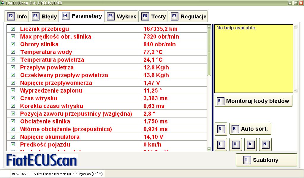
Task: Click the FiatECUScan logo
Action: [x=42, y=160]
